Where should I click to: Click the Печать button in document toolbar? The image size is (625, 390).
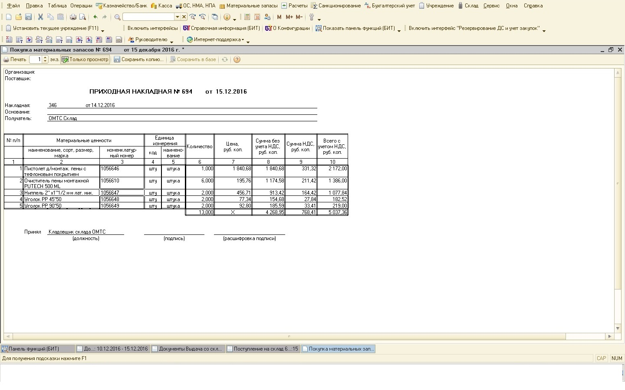pos(15,59)
